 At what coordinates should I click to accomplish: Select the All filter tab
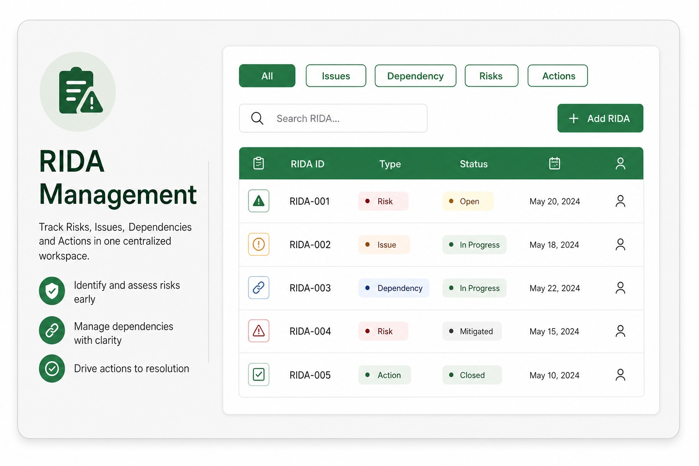point(267,76)
